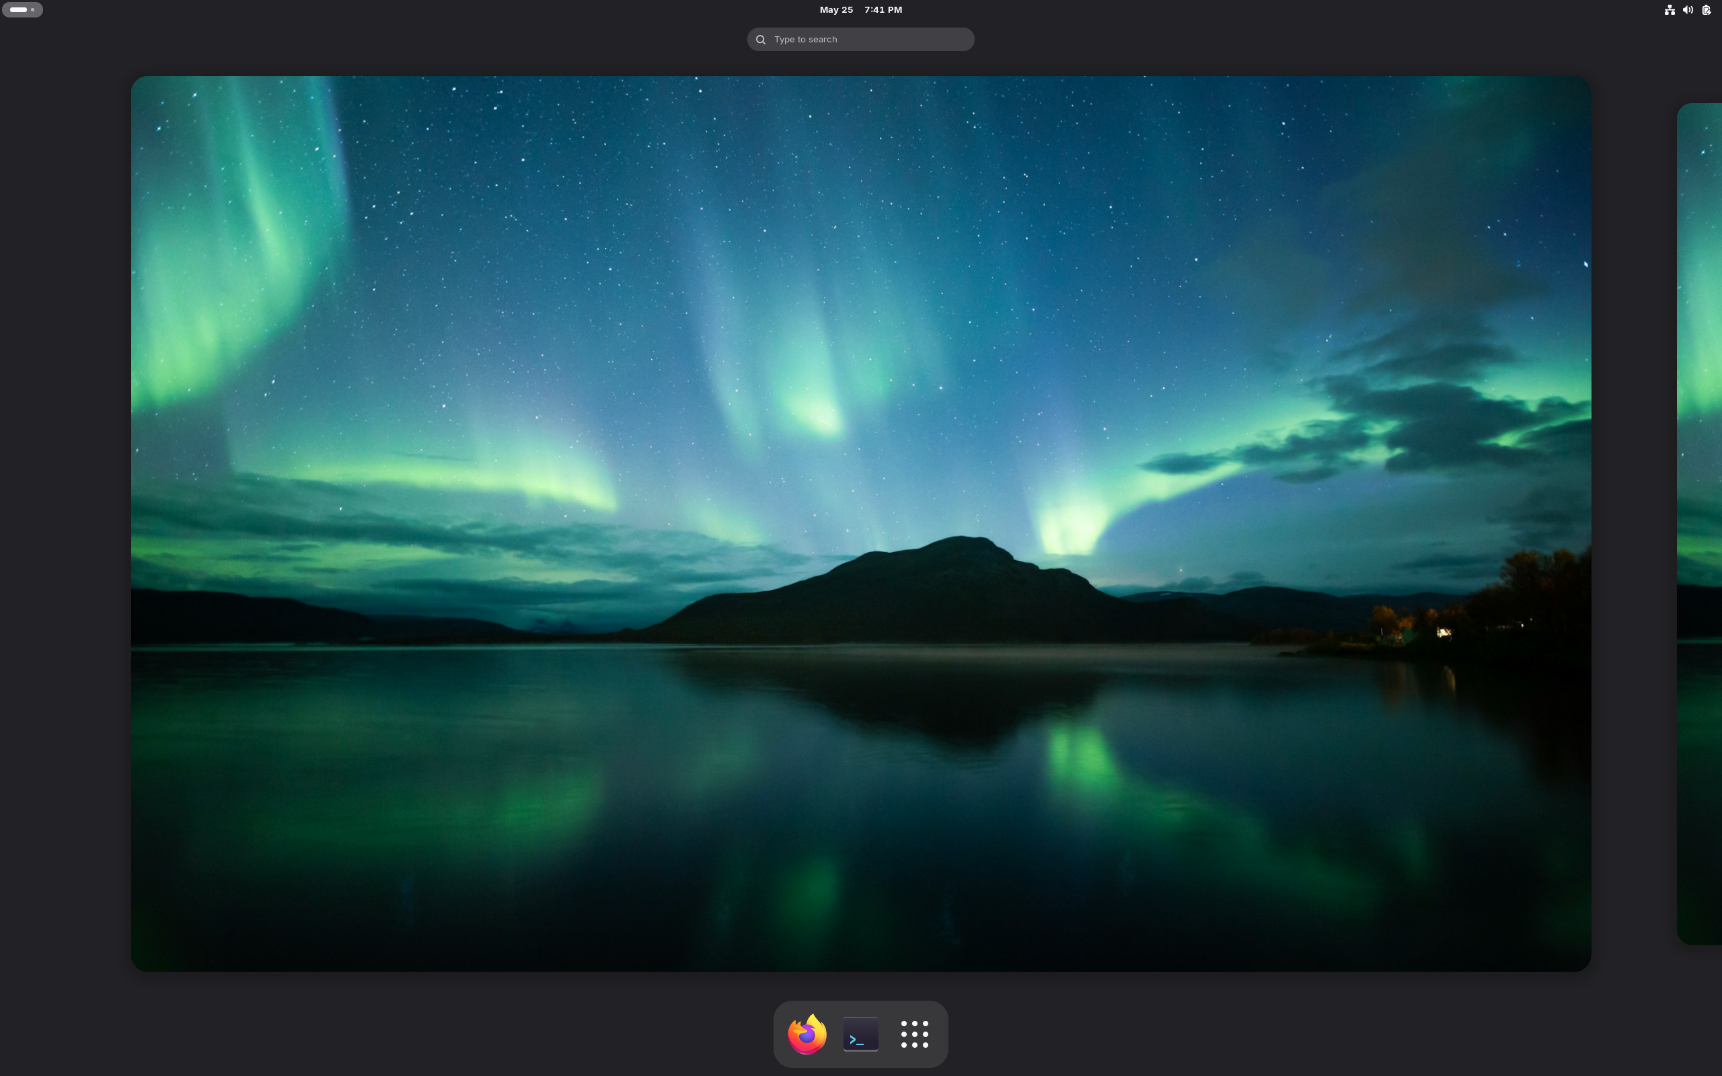Expand the calendar and notifications popover
This screenshot has height=1076, width=1722.
[860, 10]
